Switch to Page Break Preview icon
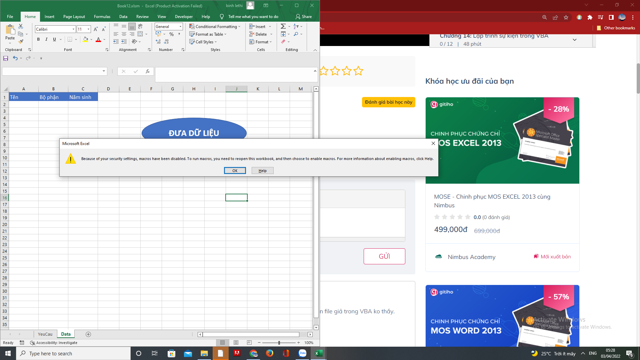The image size is (640, 360). [249, 343]
